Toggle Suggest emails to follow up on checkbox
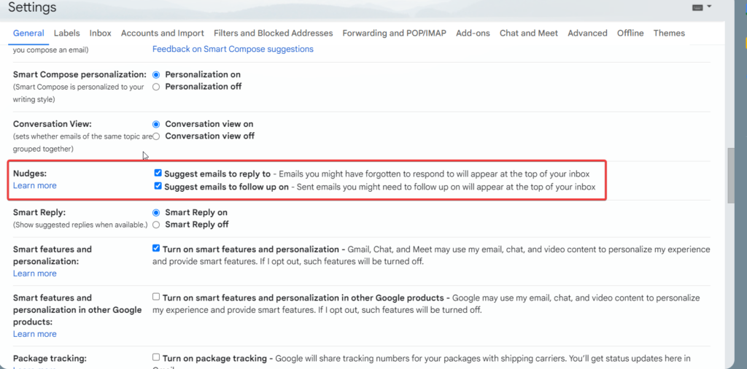The width and height of the screenshot is (747, 369). tap(158, 186)
